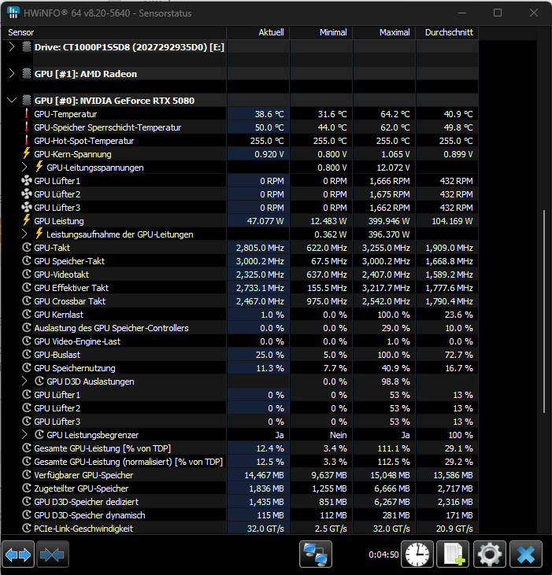The width and height of the screenshot is (552, 575).
Task: Select the Zugeteilter GPU-Speicher row label
Action: coord(81,488)
